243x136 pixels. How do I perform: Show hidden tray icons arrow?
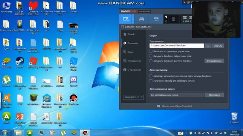click(186, 133)
